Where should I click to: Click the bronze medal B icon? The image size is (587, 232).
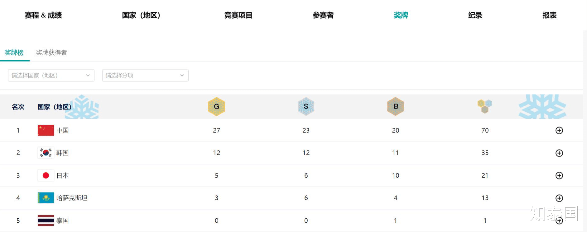395,106
